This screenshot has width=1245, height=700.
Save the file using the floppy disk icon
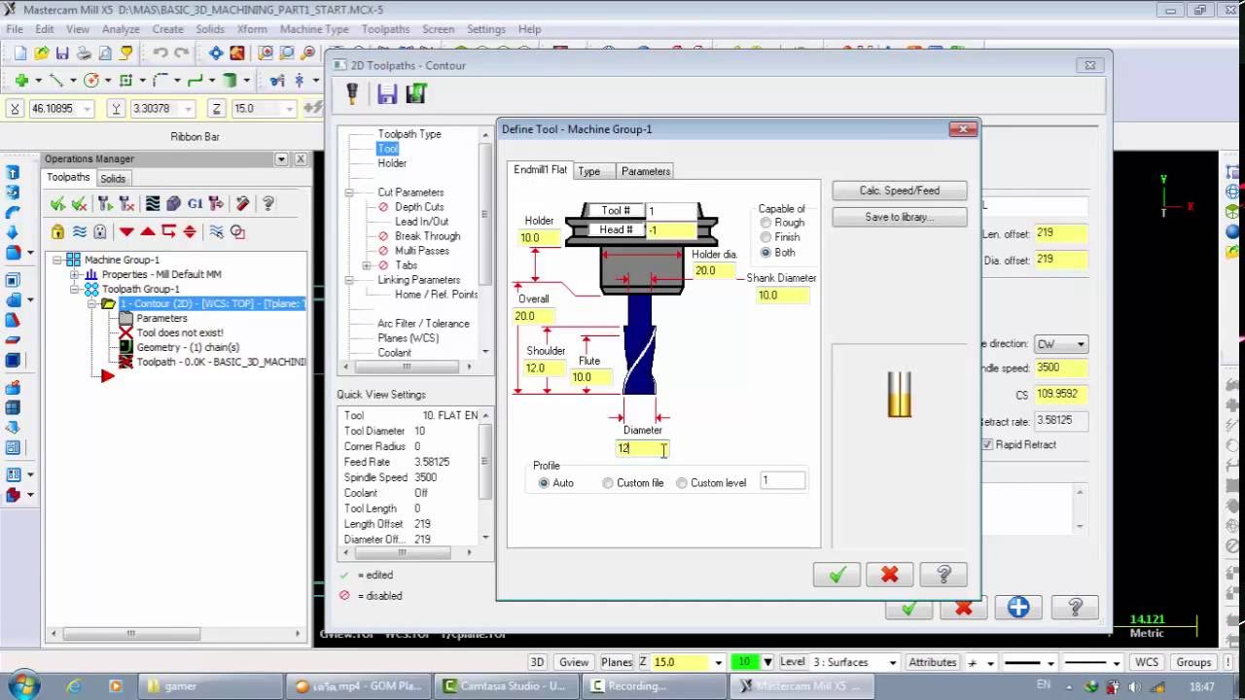[62, 53]
